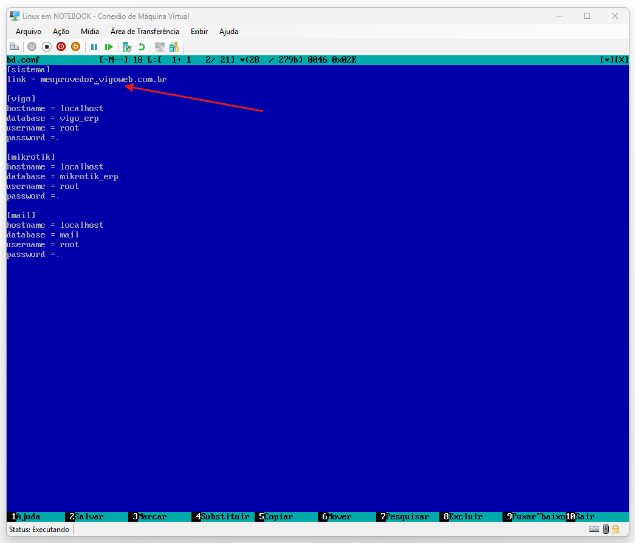Viewport: 635px width, 543px height.
Task: Click the padlock icon in the status bar
Action: tap(616, 530)
